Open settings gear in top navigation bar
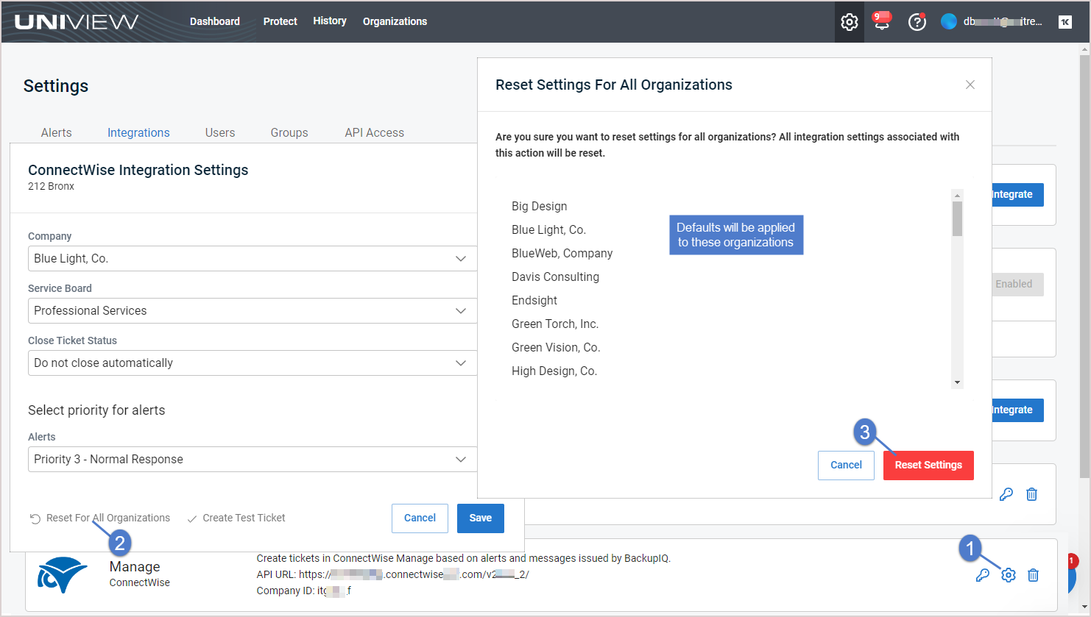1091x617 pixels. click(x=850, y=22)
